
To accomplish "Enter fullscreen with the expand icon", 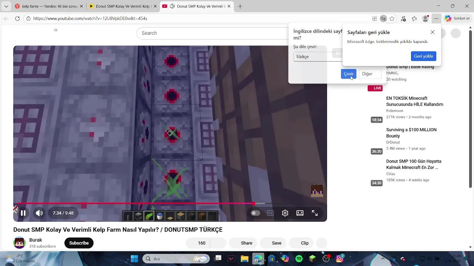I will [315, 213].
